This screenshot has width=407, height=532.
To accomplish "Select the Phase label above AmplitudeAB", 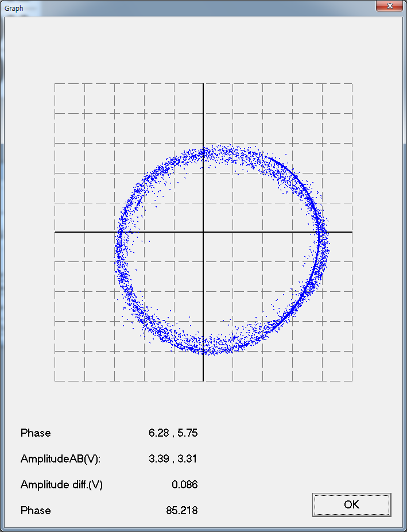I will (x=36, y=433).
